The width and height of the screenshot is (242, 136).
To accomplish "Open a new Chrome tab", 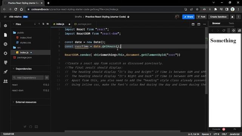I will [48, 3].
